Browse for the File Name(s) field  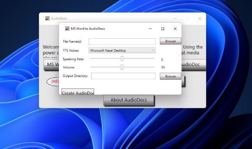tap(170, 41)
